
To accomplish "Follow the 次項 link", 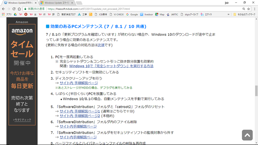I will (x=101, y=45).
